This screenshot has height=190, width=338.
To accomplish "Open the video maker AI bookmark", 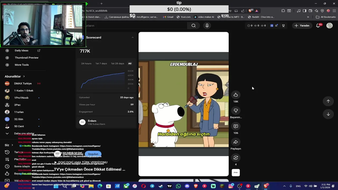I will pyautogui.click(x=204, y=17).
